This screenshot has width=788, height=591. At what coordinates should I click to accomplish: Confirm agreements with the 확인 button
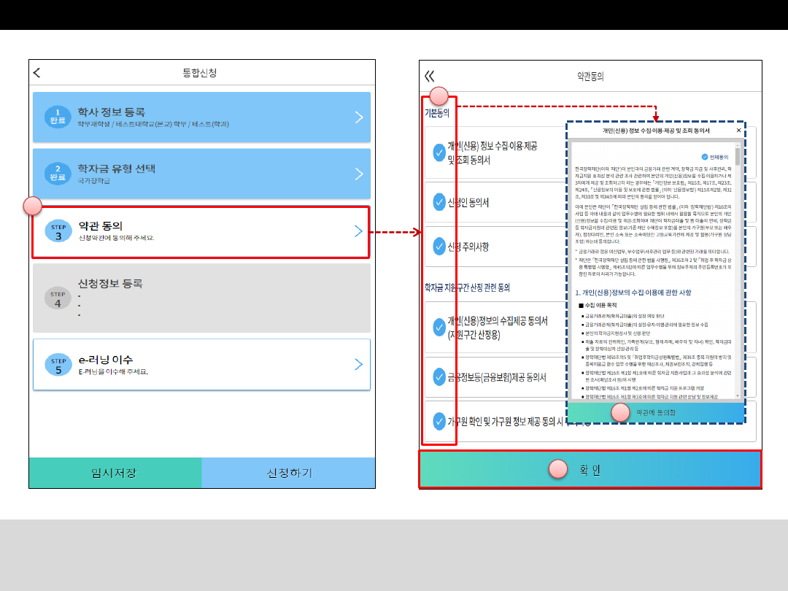pos(590,470)
